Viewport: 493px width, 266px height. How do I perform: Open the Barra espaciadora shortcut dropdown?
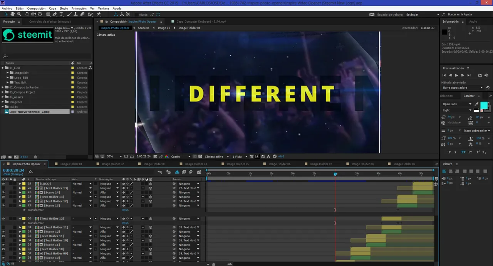463,88
